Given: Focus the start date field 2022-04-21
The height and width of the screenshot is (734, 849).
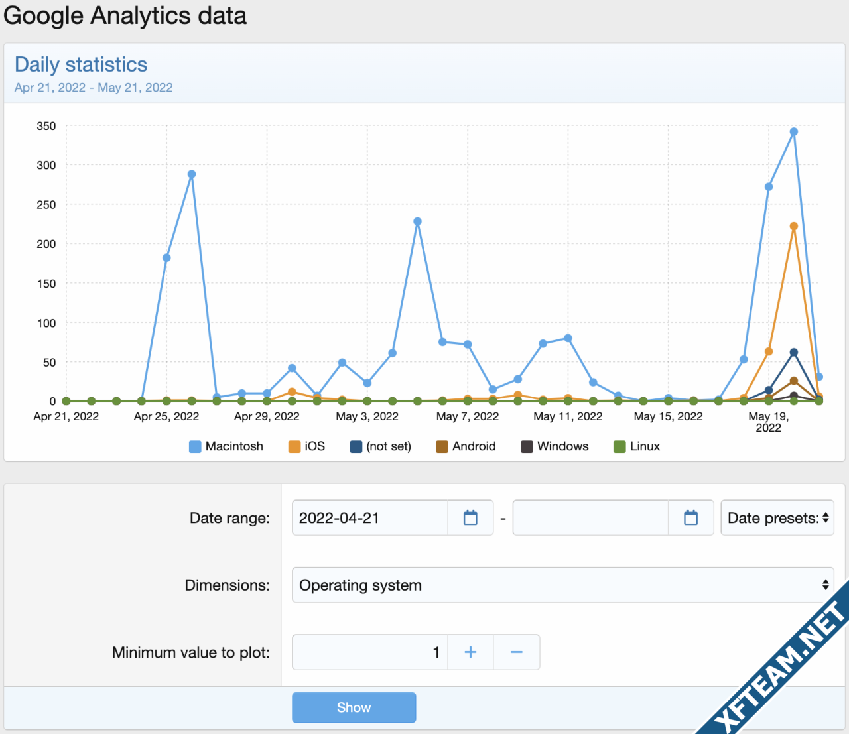Looking at the screenshot, I should (370, 518).
